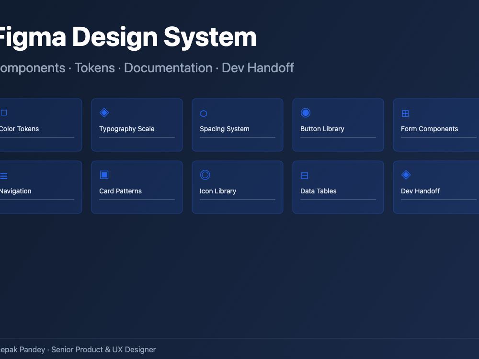This screenshot has width=479, height=359.
Task: Click the filled circle icon above Button Library
Action: click(306, 112)
